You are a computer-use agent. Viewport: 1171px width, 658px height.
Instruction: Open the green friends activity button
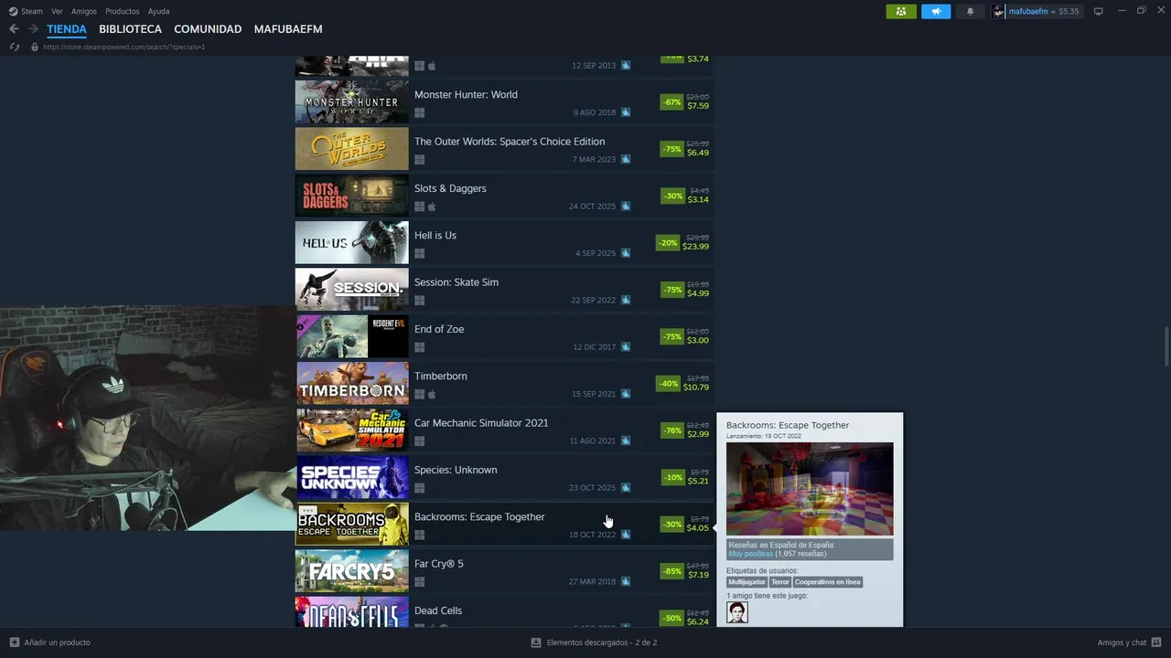[x=901, y=11]
